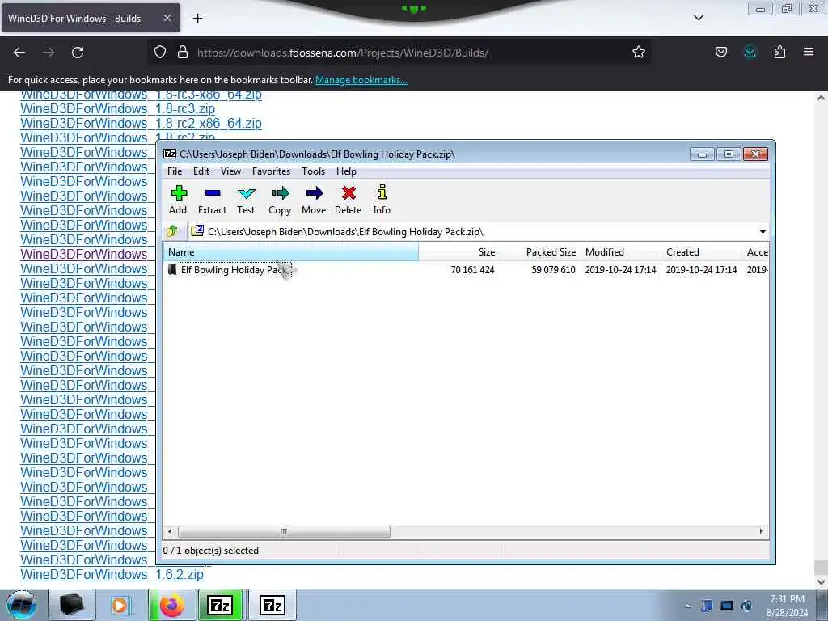828x621 pixels.
Task: Open the Help menu in 7-Zip
Action: 346,171
